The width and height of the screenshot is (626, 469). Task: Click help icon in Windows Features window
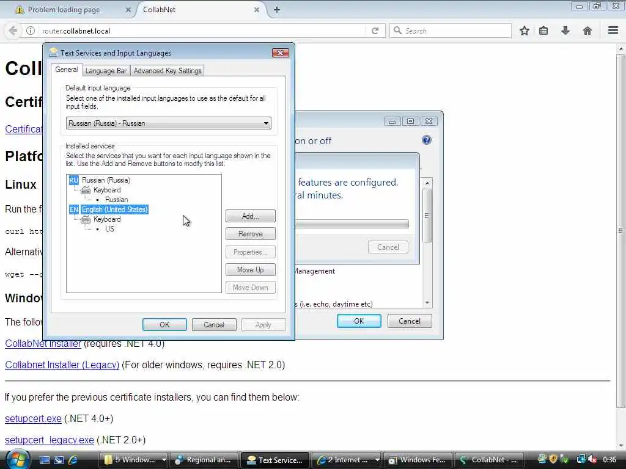[426, 140]
